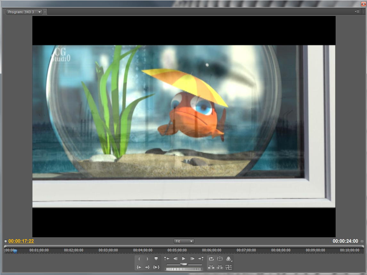The width and height of the screenshot is (367, 275).
Task: Go to In point
Action: (x=139, y=267)
